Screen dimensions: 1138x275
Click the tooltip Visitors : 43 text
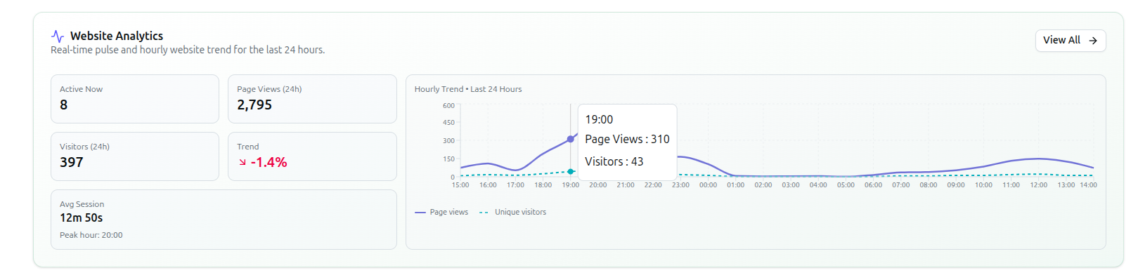click(x=614, y=161)
